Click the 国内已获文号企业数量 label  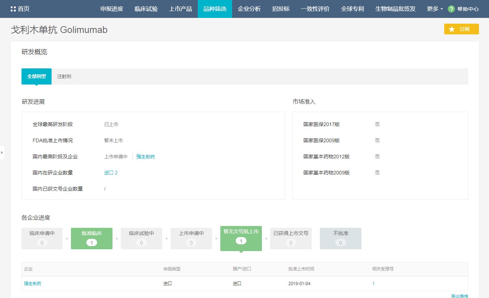point(58,189)
